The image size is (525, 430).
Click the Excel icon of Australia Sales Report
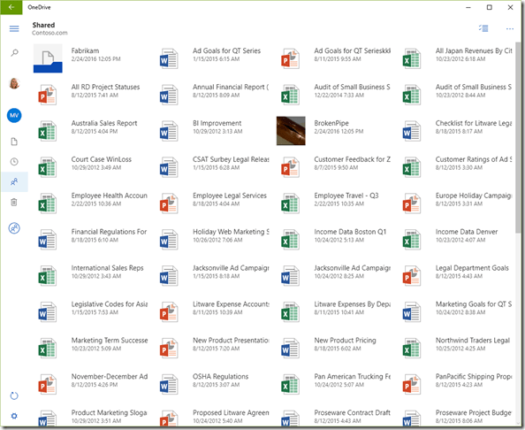47,131
